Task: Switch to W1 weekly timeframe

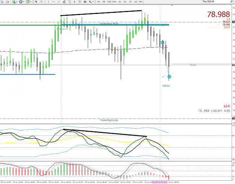Action: coord(135,2)
